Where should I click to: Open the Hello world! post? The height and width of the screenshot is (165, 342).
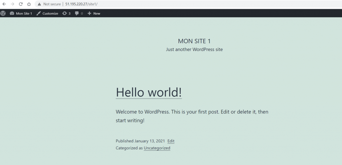pyautogui.click(x=149, y=92)
